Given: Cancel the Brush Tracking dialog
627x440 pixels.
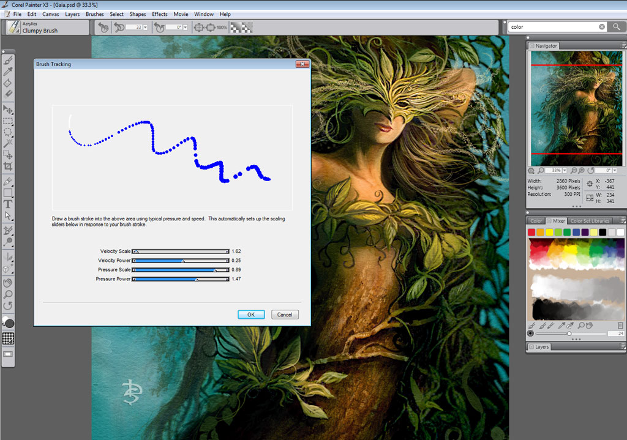Looking at the screenshot, I should click(285, 315).
